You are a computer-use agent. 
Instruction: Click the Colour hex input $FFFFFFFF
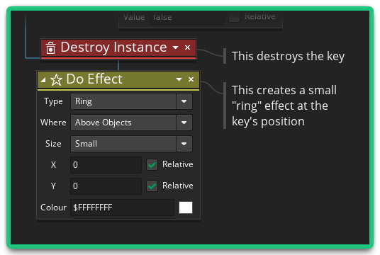pos(122,208)
